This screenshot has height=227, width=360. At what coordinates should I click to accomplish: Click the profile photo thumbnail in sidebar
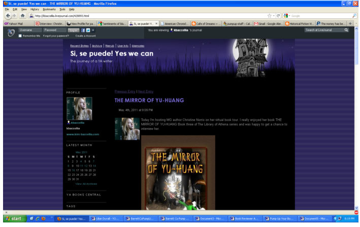[79, 108]
